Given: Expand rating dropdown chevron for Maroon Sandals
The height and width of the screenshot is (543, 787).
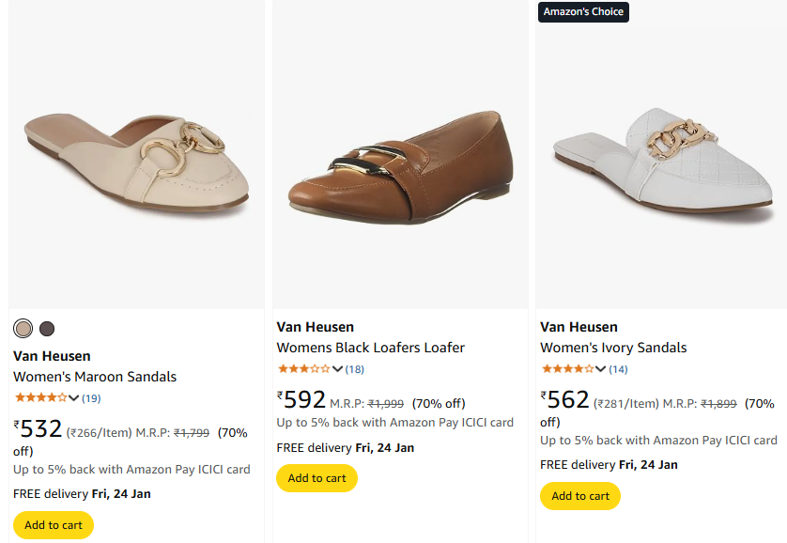Looking at the screenshot, I should pyautogui.click(x=74, y=398).
